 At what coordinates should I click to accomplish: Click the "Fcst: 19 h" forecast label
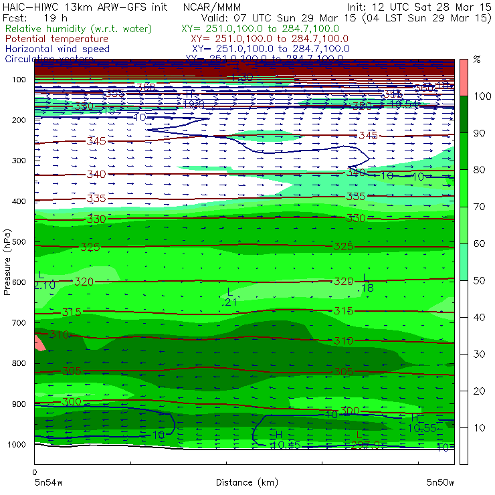35,17
